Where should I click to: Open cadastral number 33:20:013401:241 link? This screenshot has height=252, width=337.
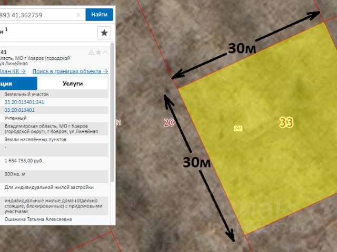click(24, 102)
